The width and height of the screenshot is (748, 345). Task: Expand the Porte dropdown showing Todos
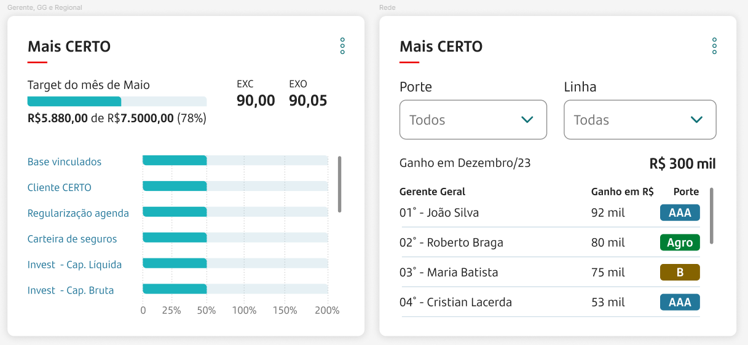(473, 120)
